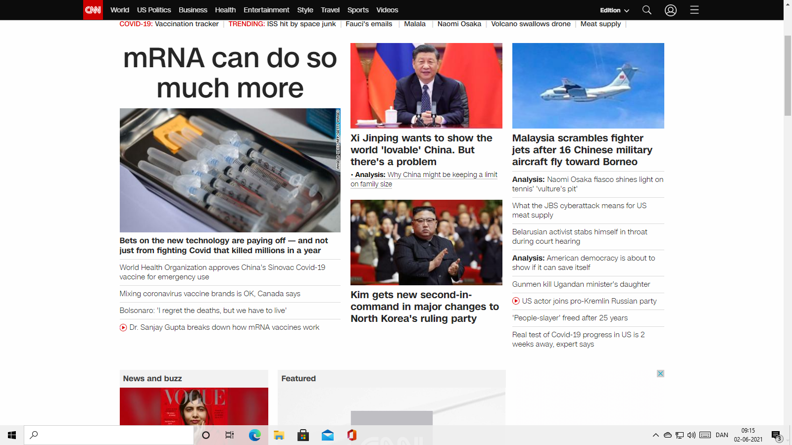Open Gunmen kill Ugandan minister's daughter story
This screenshot has height=445, width=792.
coord(581,284)
